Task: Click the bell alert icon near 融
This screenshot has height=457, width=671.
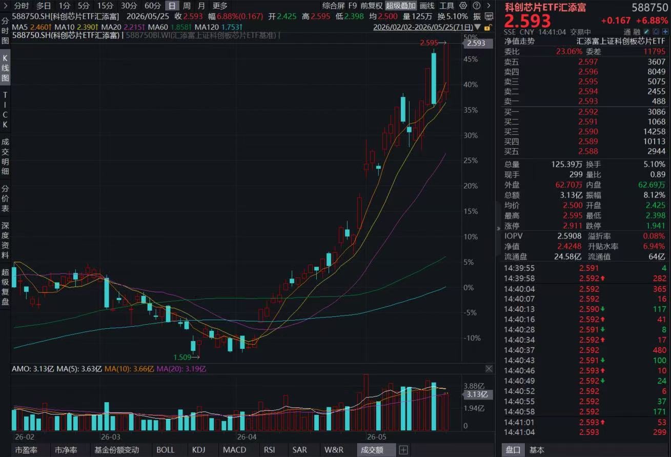Action: coord(656,32)
